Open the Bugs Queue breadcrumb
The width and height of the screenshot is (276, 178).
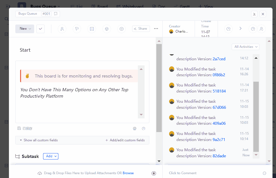(x=28, y=14)
